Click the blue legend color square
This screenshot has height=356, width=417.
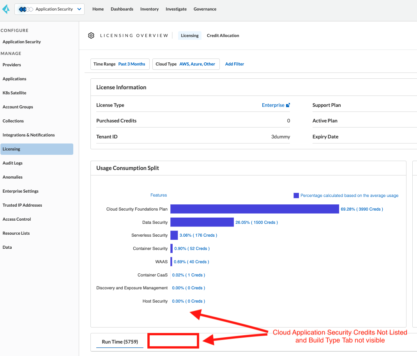click(x=296, y=195)
